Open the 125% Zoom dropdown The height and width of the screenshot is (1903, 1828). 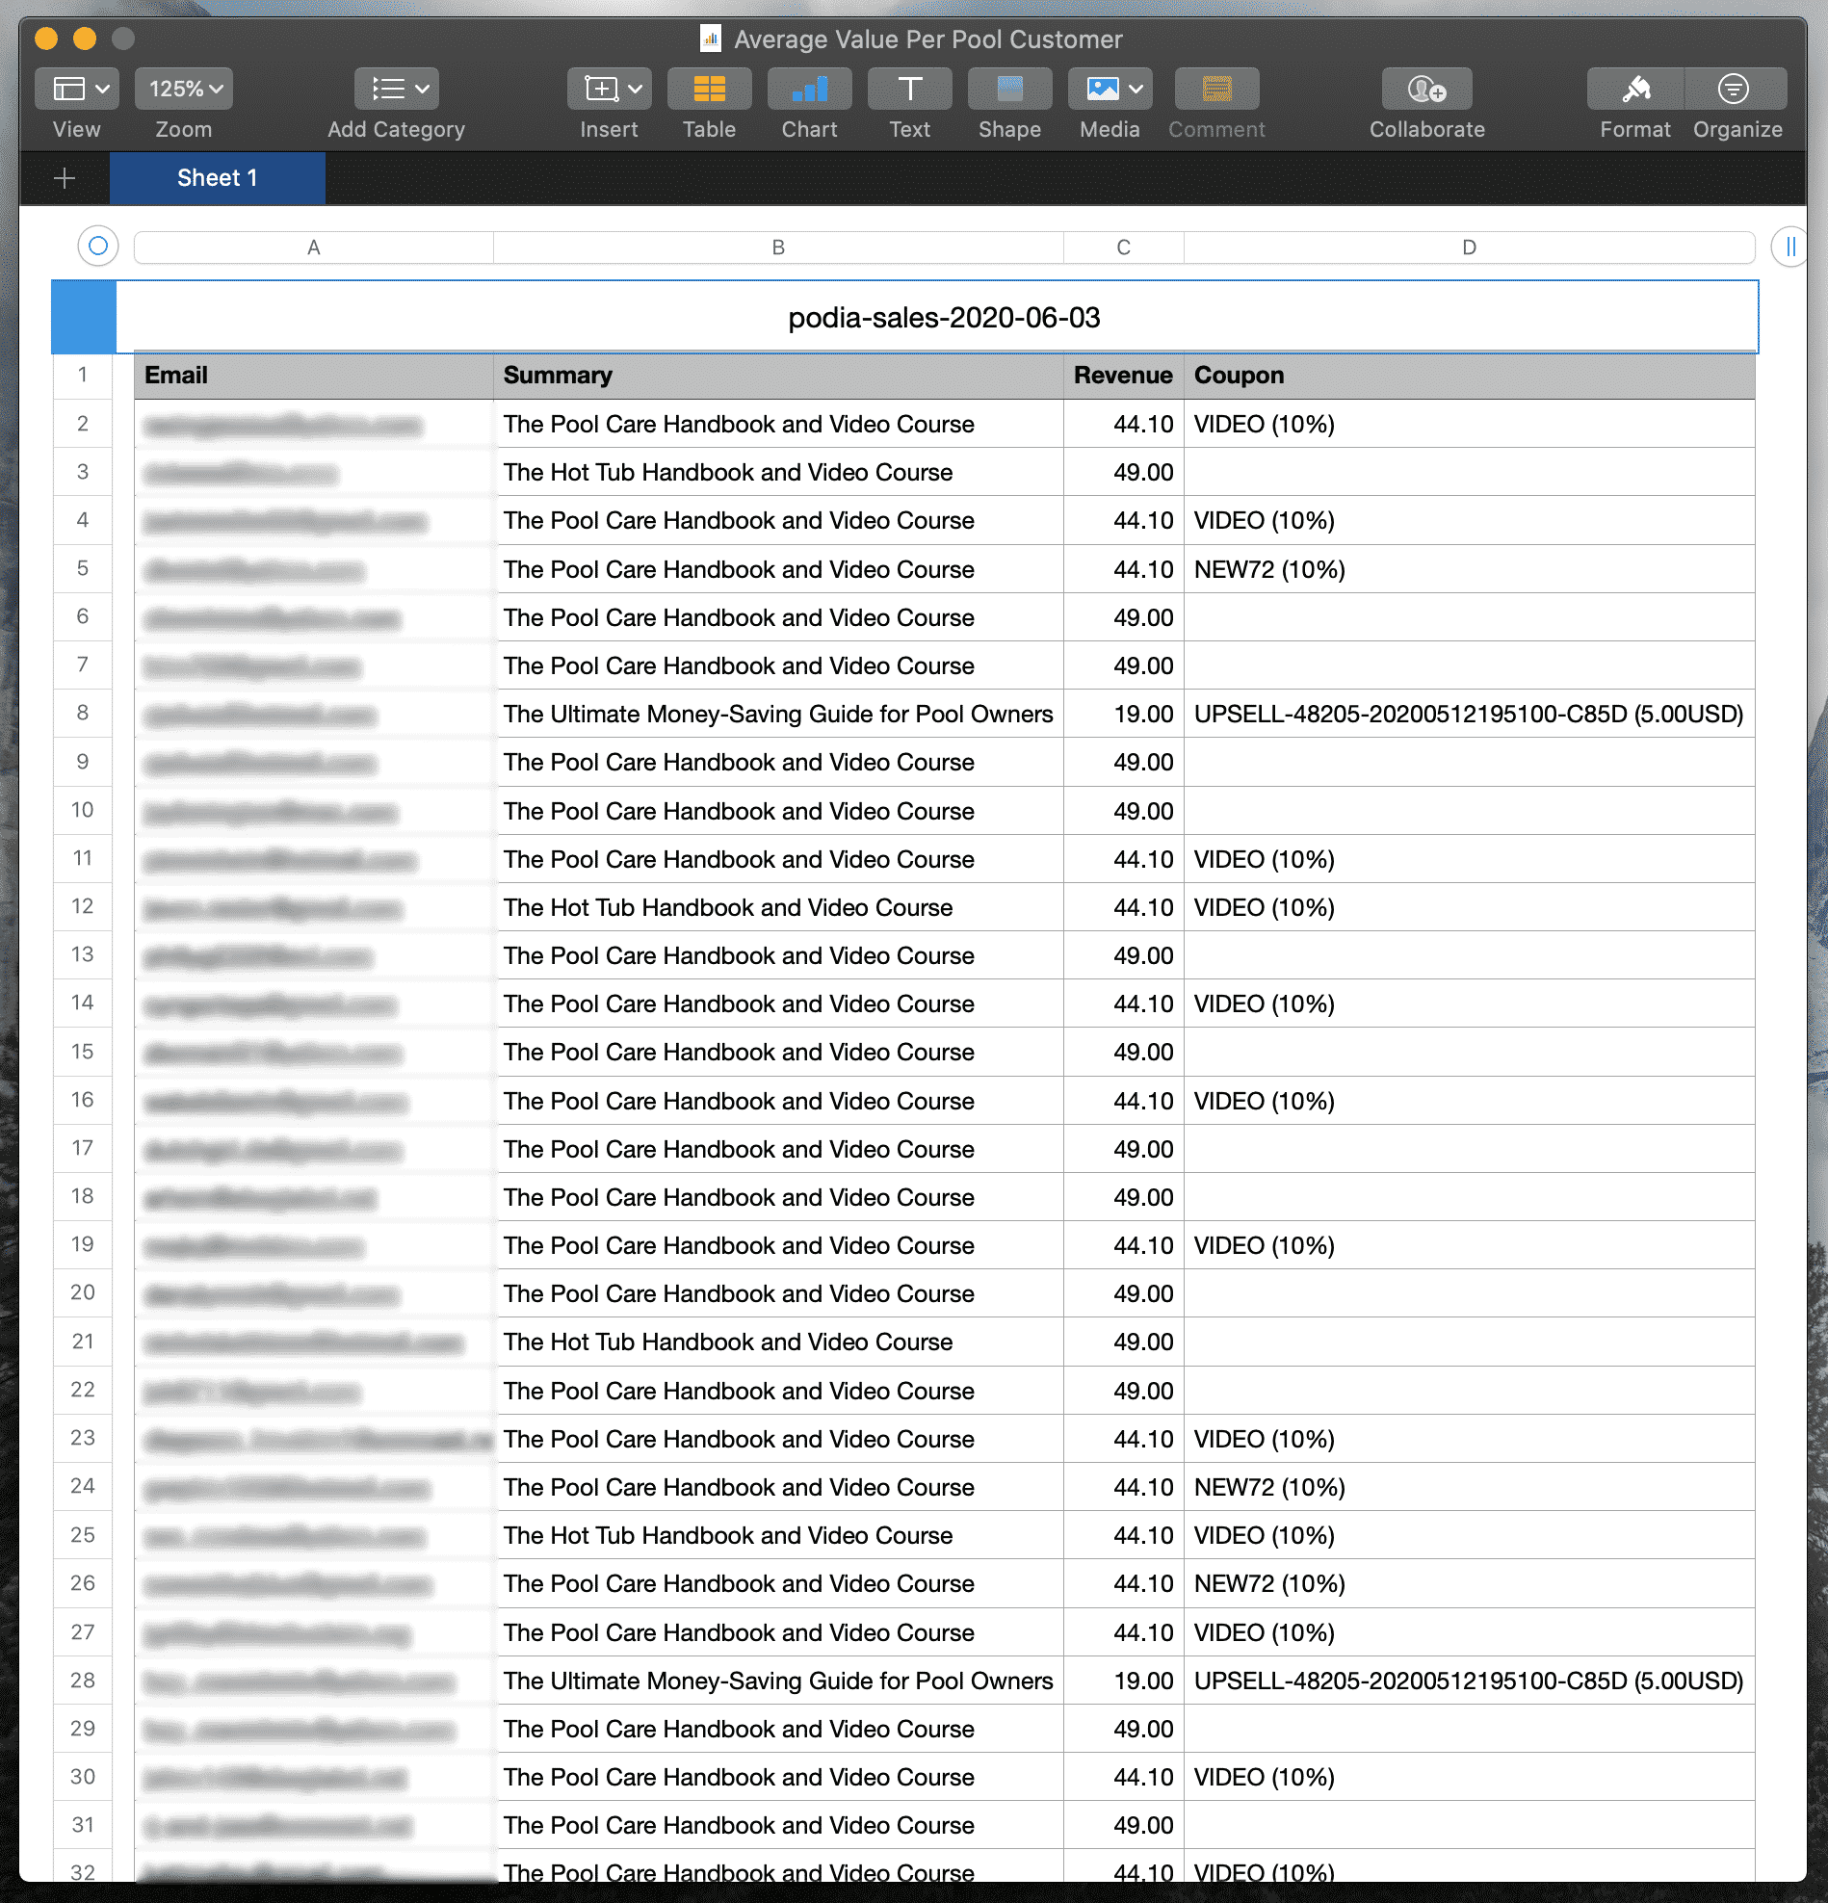pos(185,90)
